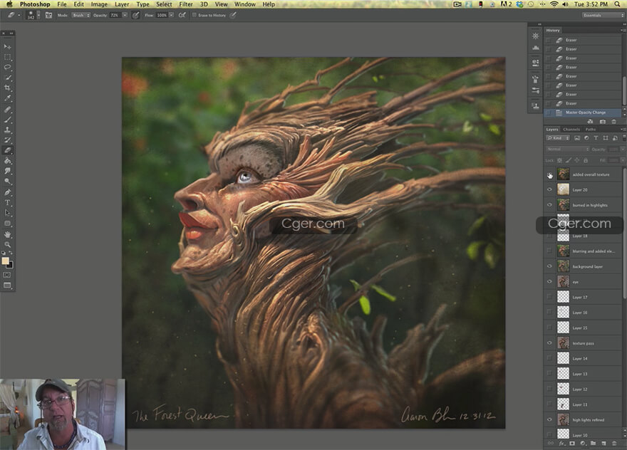This screenshot has height=450, width=627.
Task: Select the Eraser tool in the toolbox
Action: click(x=8, y=151)
